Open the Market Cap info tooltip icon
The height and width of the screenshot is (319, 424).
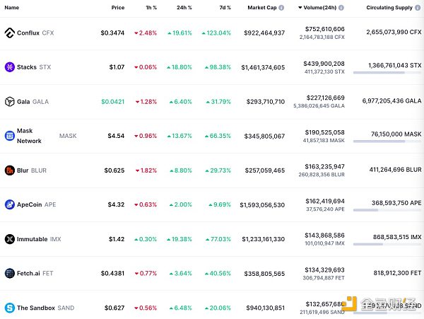tap(281, 8)
